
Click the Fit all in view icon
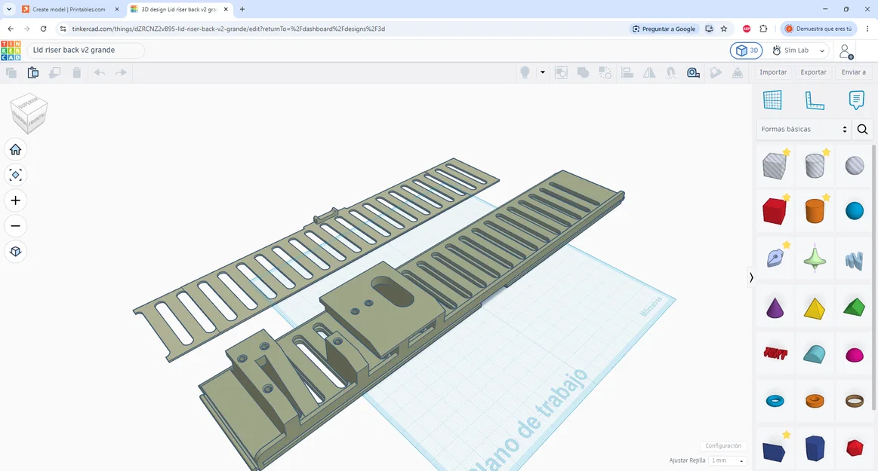16,175
